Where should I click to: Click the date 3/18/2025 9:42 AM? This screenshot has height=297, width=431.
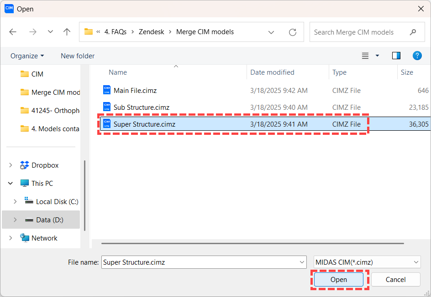coord(279,91)
